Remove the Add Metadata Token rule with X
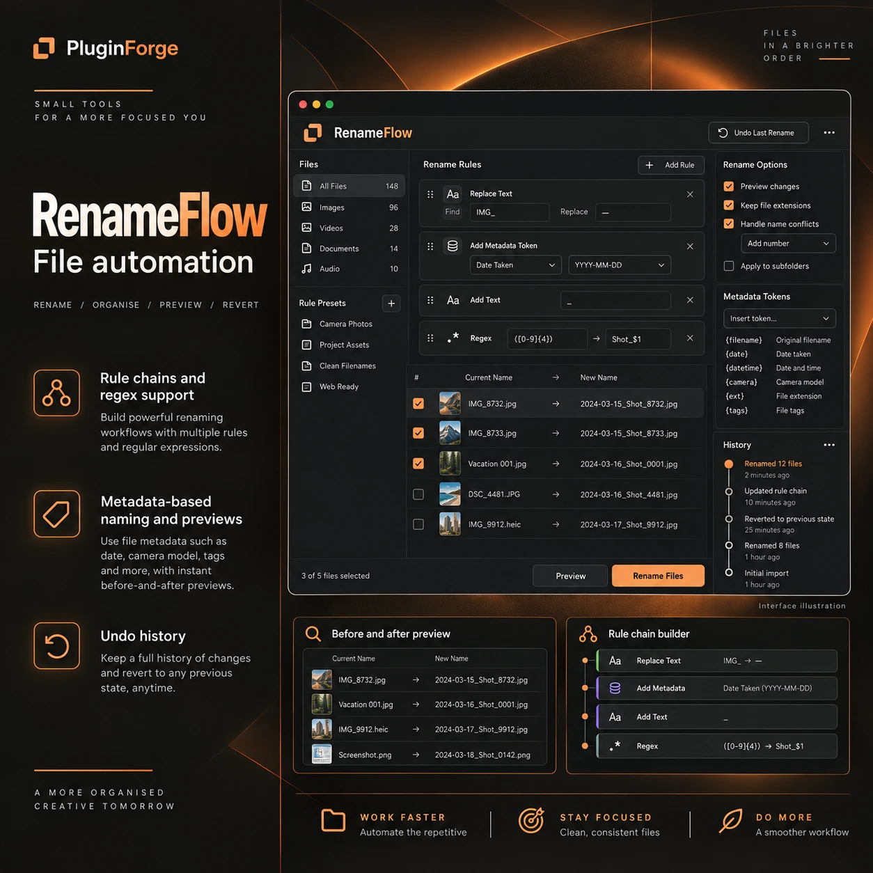 click(690, 246)
